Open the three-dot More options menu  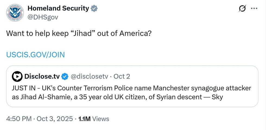pyautogui.click(x=254, y=9)
